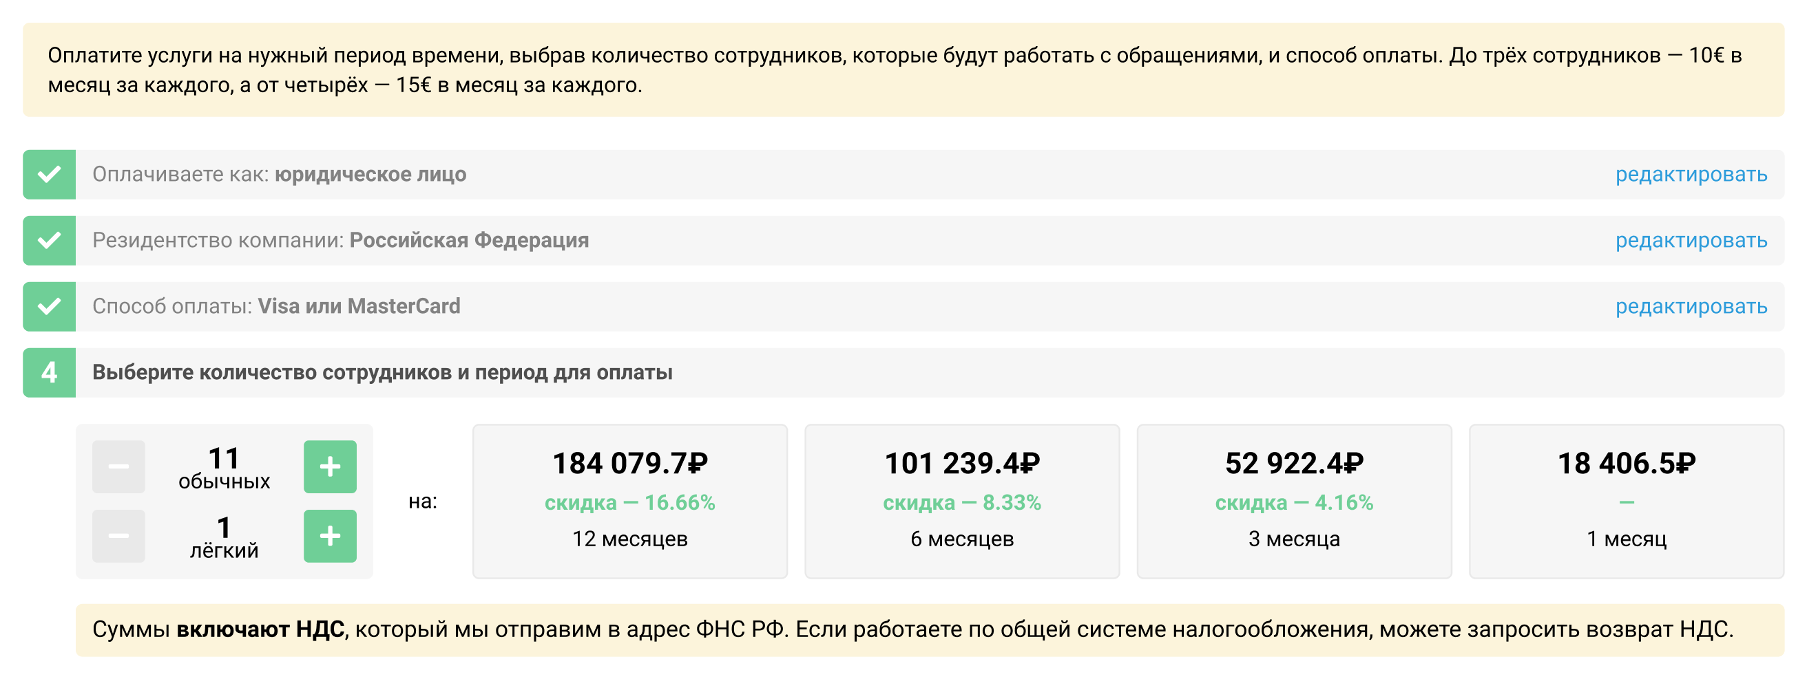This screenshot has width=1807, height=679.
Task: Click the light agent count value
Action: pyautogui.click(x=224, y=528)
